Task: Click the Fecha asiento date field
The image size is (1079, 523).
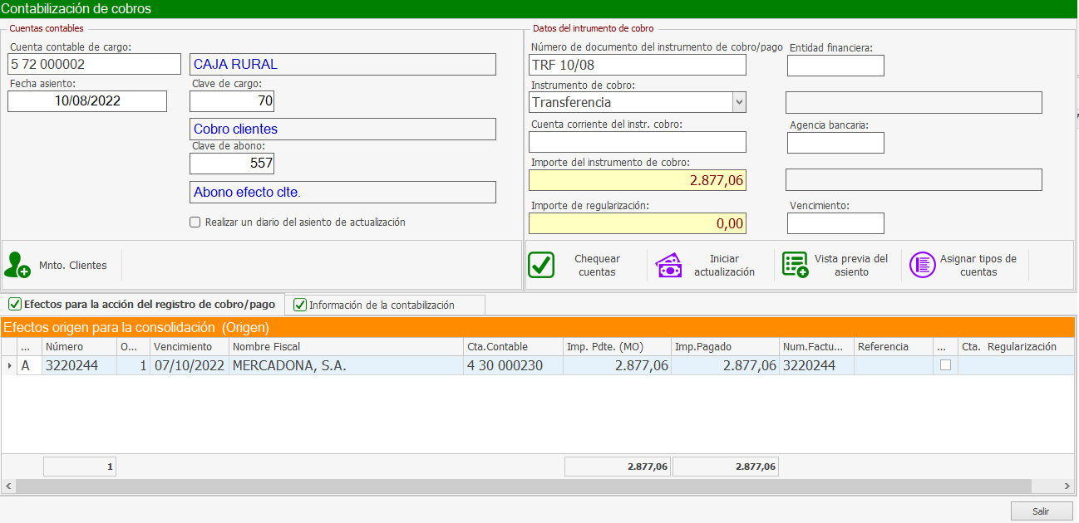Action: (x=87, y=101)
